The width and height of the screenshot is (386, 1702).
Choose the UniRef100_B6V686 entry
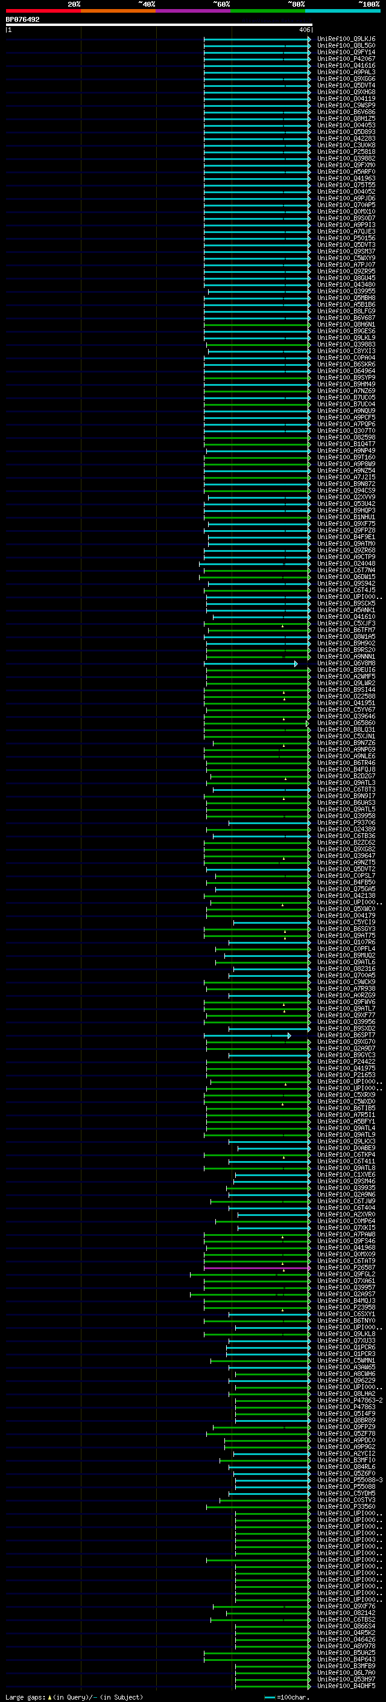[x=346, y=112]
